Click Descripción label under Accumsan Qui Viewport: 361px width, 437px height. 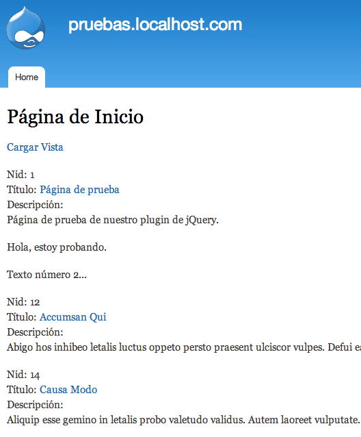35,332
